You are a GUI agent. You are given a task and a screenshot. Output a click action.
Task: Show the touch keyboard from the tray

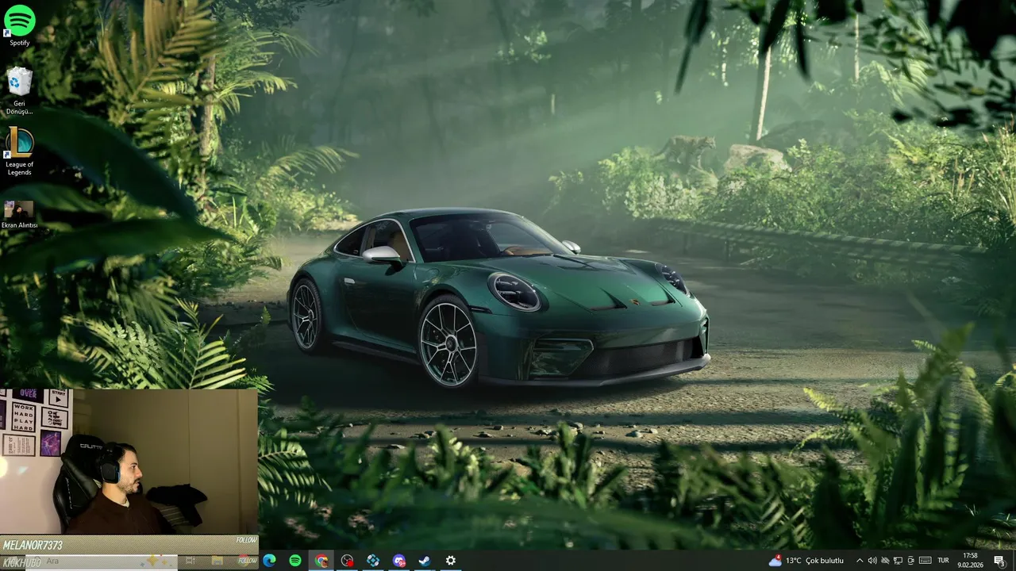coord(925,561)
